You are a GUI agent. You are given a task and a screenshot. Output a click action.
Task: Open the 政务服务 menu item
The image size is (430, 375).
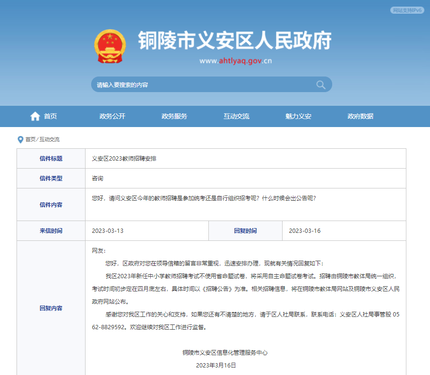pos(174,117)
